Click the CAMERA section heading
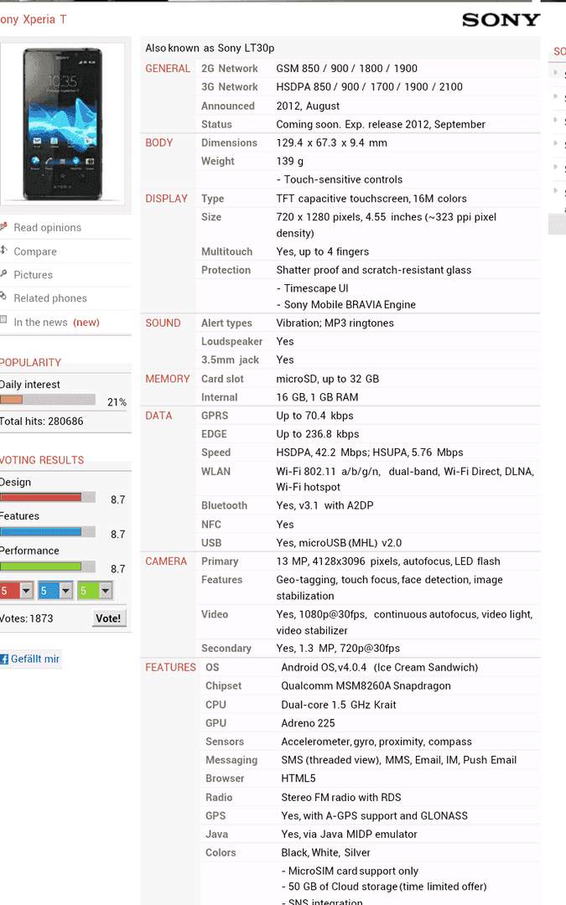This screenshot has width=566, height=905. click(166, 561)
